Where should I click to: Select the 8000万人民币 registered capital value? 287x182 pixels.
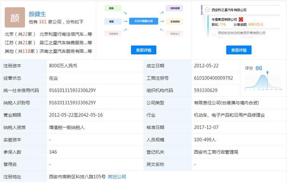tap(63, 65)
